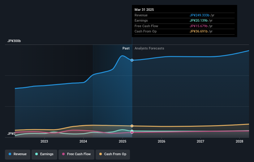Click the JP¥249.333b revenue value

[x=200, y=15]
